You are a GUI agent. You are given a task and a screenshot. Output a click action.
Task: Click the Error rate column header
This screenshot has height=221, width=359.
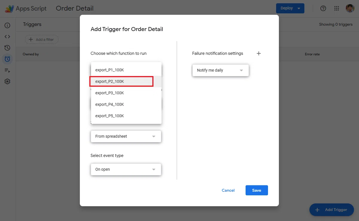click(312, 54)
